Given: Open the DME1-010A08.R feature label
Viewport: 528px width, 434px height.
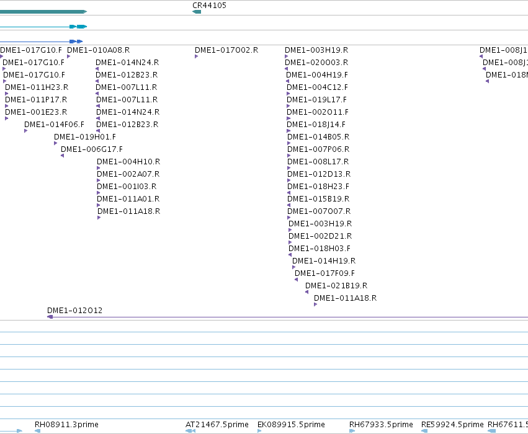Looking at the screenshot, I should pos(98,50).
